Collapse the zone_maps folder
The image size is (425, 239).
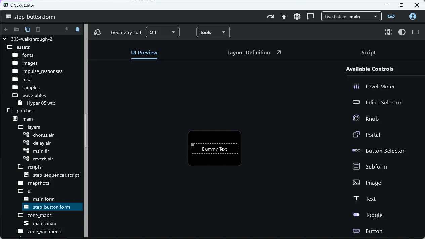click(x=20, y=215)
